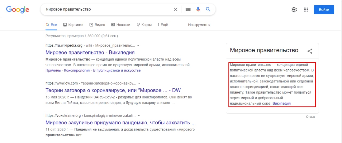
Task: Click the 15 мая 2020 г. date text
Action: click(x=57, y=97)
